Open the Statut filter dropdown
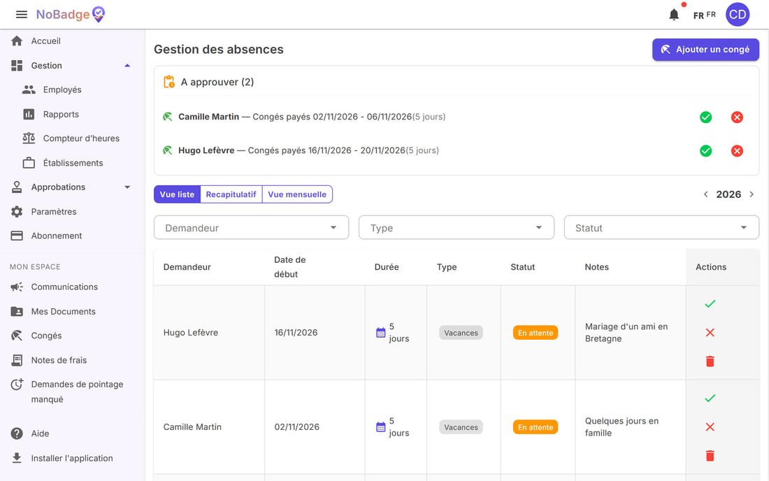 [x=661, y=228]
